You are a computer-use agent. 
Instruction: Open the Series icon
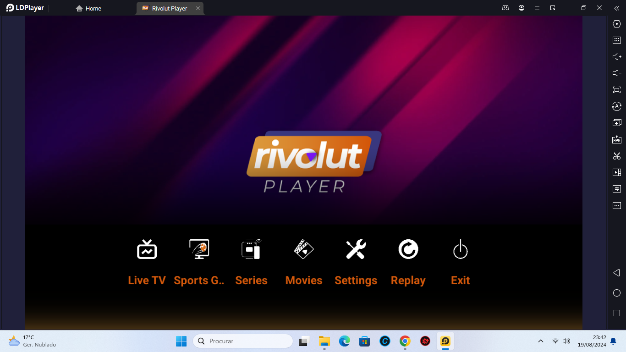coord(251,249)
